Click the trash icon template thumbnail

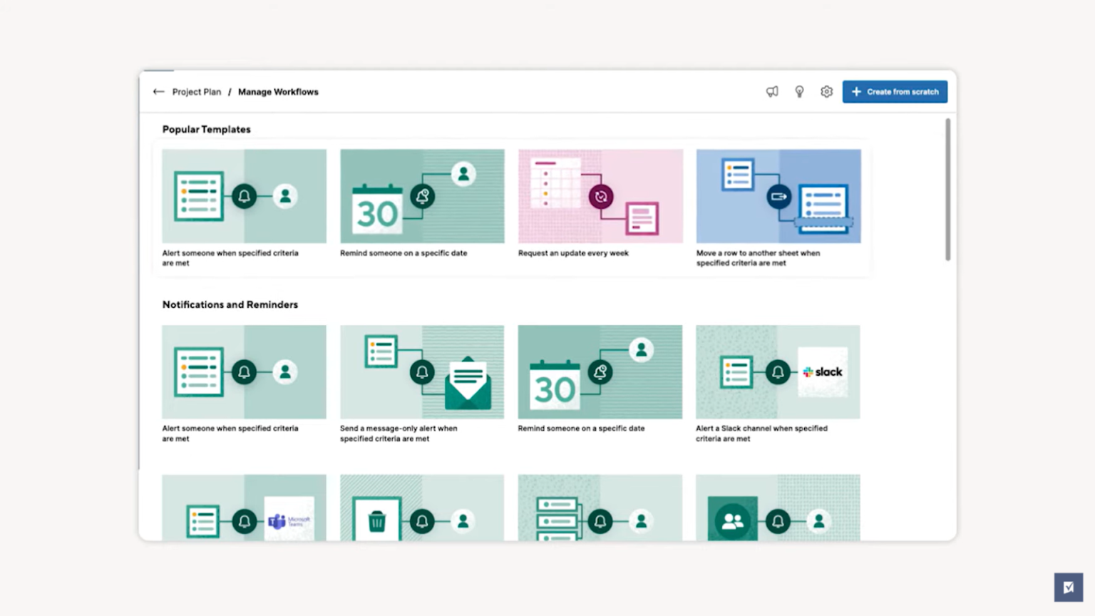[x=377, y=520]
